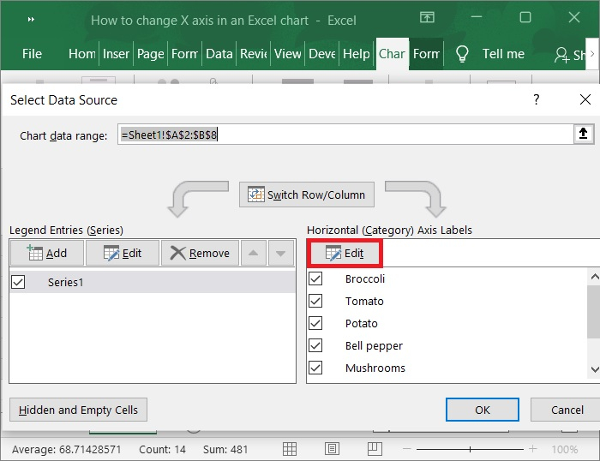The image size is (600, 461).
Task: Select Page Layout view in status bar
Action: tap(333, 449)
